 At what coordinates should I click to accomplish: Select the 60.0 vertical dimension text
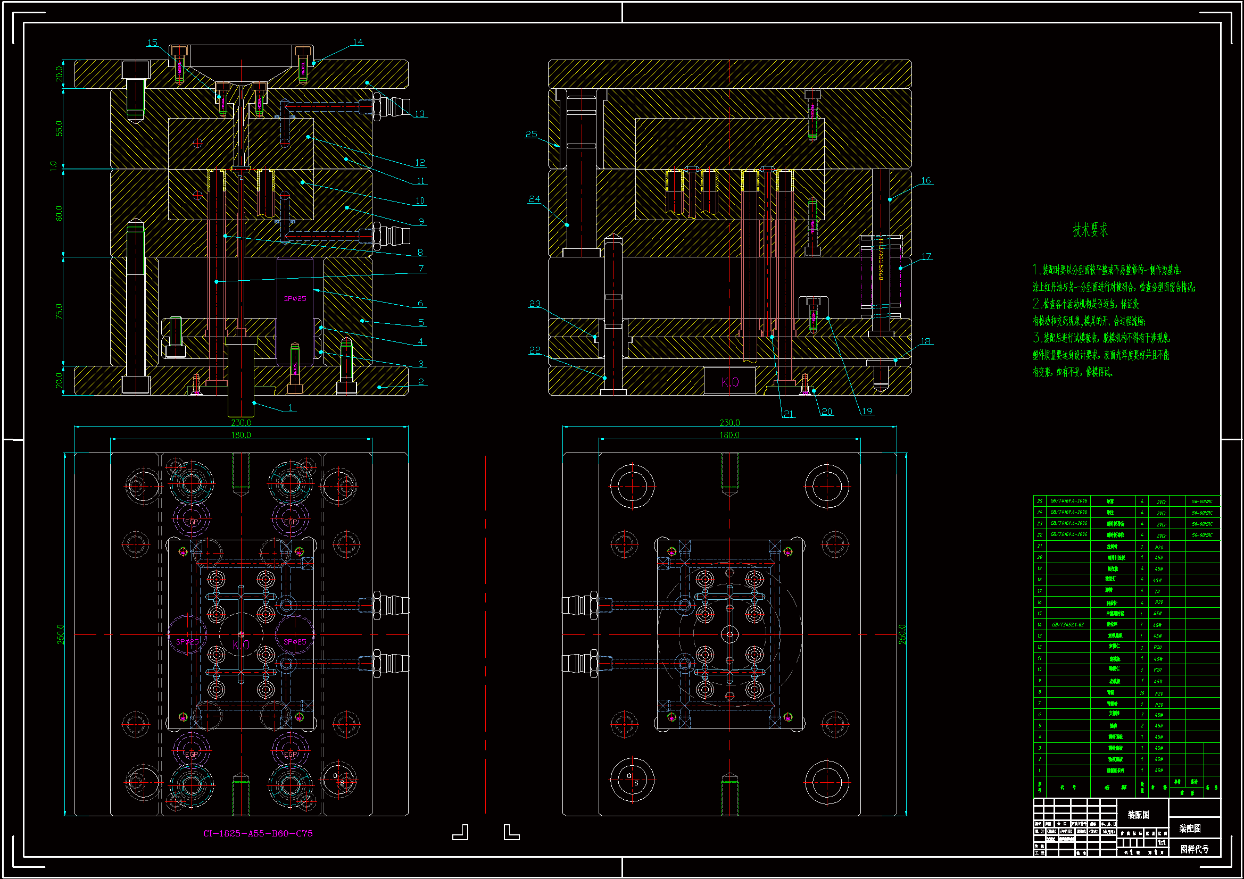[59, 213]
